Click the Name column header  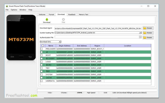(x=51, y=46)
